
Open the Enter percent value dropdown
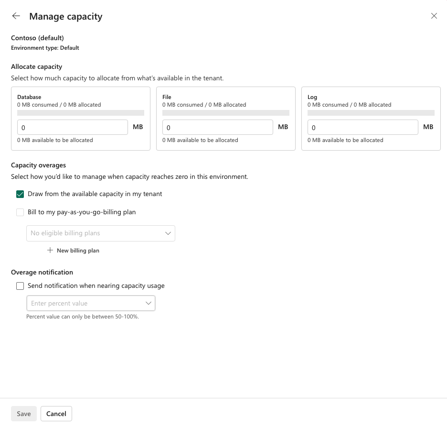click(91, 303)
